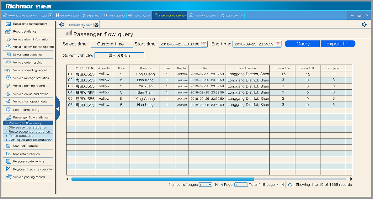Open Vehicle speeding record in sidebar
This screenshot has height=199, width=373.
point(30,70)
